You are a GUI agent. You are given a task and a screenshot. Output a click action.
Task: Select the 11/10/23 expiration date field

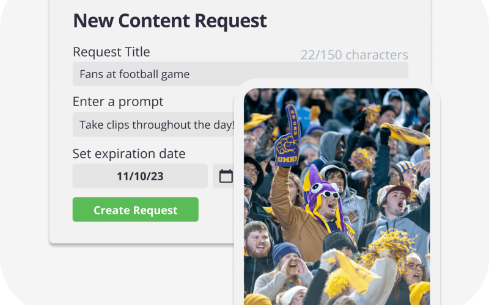point(140,176)
